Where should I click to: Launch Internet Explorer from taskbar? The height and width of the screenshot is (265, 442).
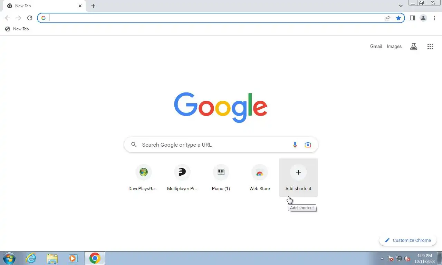(x=31, y=258)
